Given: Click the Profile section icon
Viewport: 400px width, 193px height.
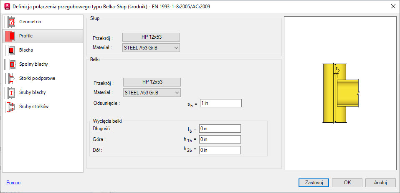Looking at the screenshot, I should tap(10, 36).
